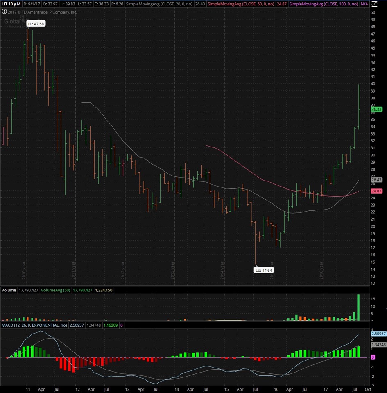This screenshot has height=393, width=387.
Task: Click the Lo: 14.64 price bubble
Action: tap(264, 270)
